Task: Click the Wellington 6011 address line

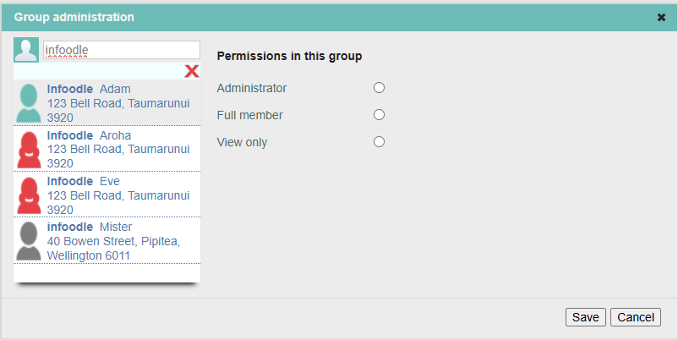Action: point(89,255)
